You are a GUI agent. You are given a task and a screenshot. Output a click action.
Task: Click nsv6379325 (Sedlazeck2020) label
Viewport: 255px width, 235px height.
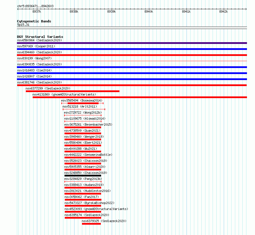pyautogui.click(x=104, y=221)
